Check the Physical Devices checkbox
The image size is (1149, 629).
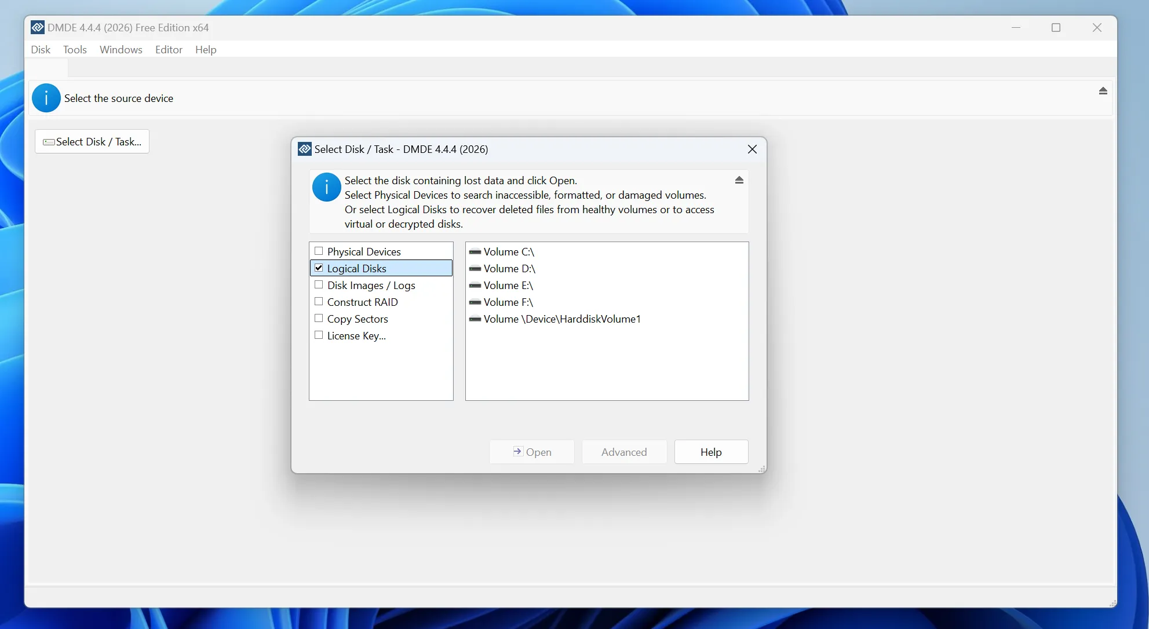(319, 251)
